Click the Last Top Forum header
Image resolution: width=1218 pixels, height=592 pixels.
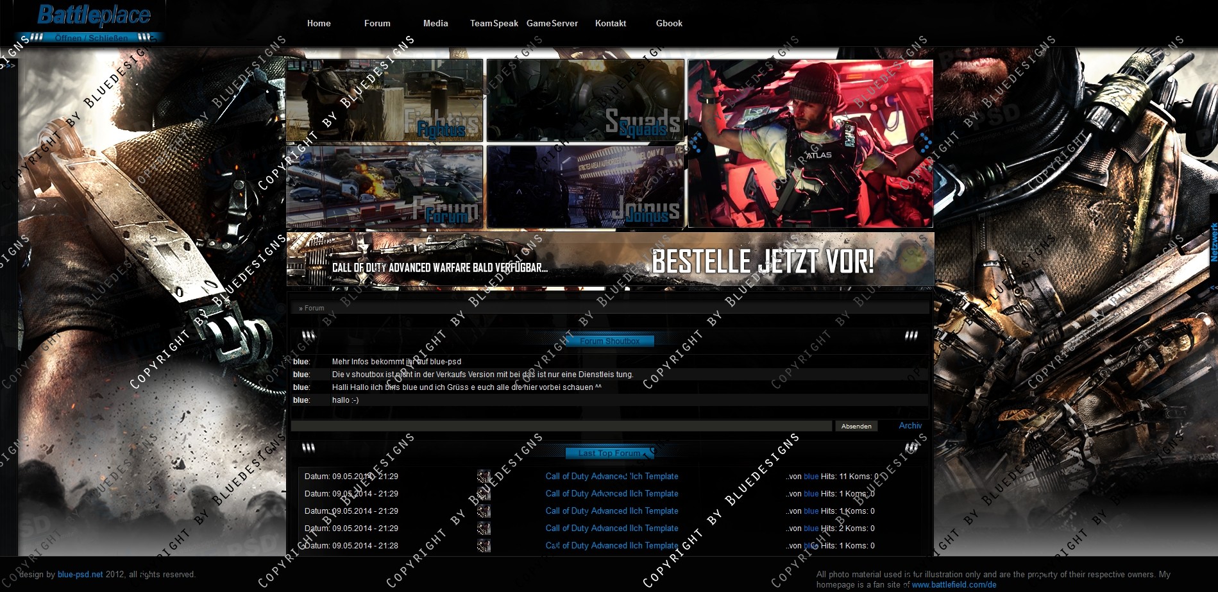point(610,453)
